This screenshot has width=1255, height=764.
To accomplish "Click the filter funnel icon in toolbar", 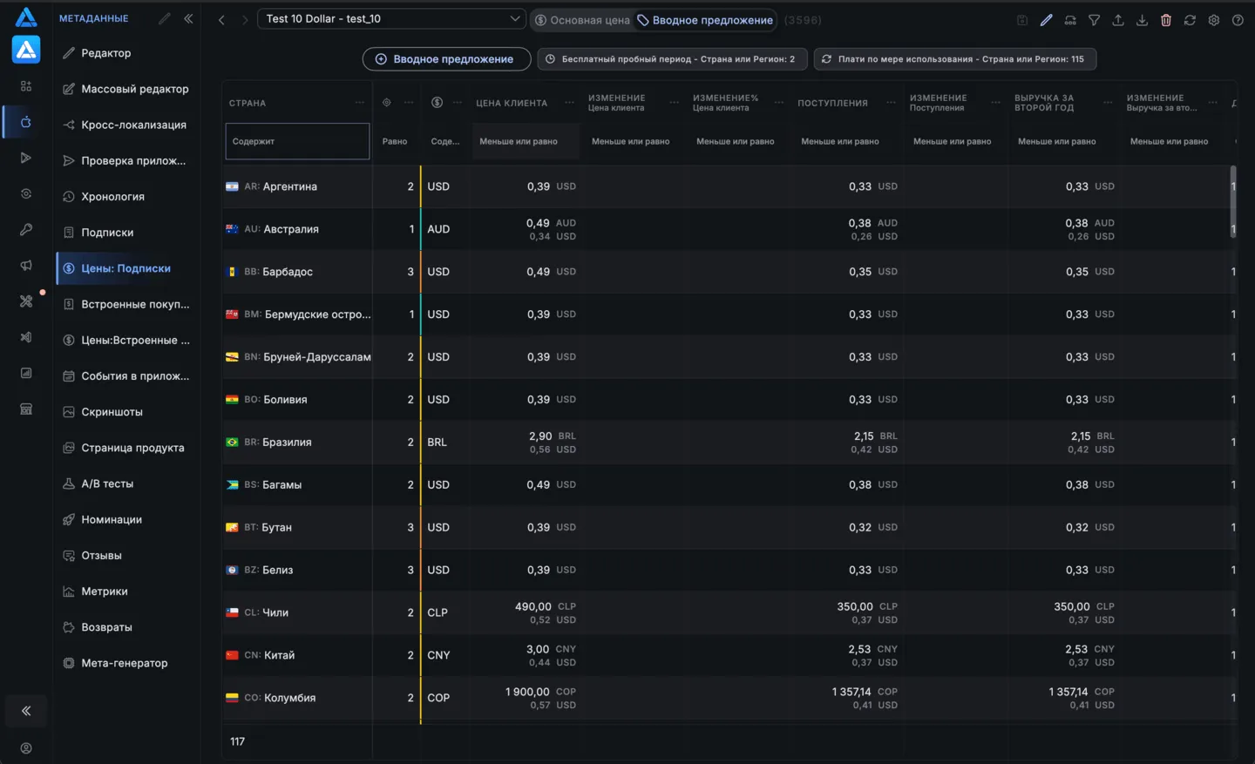I will (x=1094, y=20).
